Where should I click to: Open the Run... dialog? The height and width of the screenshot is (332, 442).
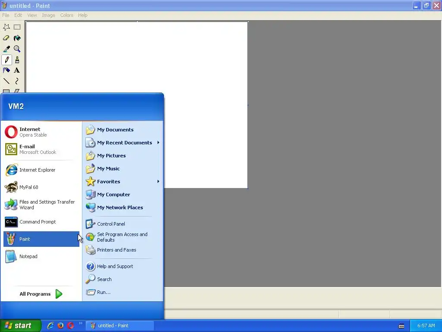(123, 292)
